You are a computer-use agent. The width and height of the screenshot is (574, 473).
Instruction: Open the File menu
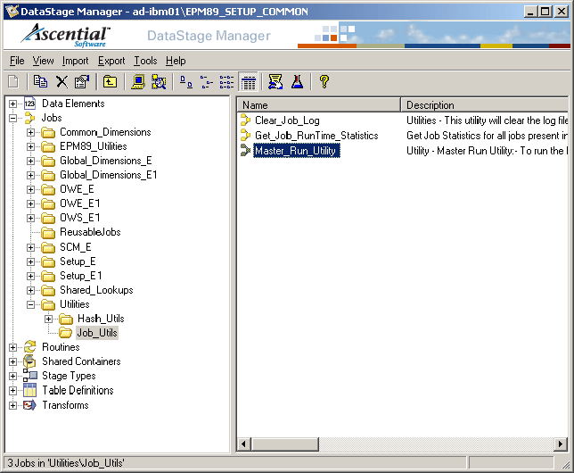[17, 61]
